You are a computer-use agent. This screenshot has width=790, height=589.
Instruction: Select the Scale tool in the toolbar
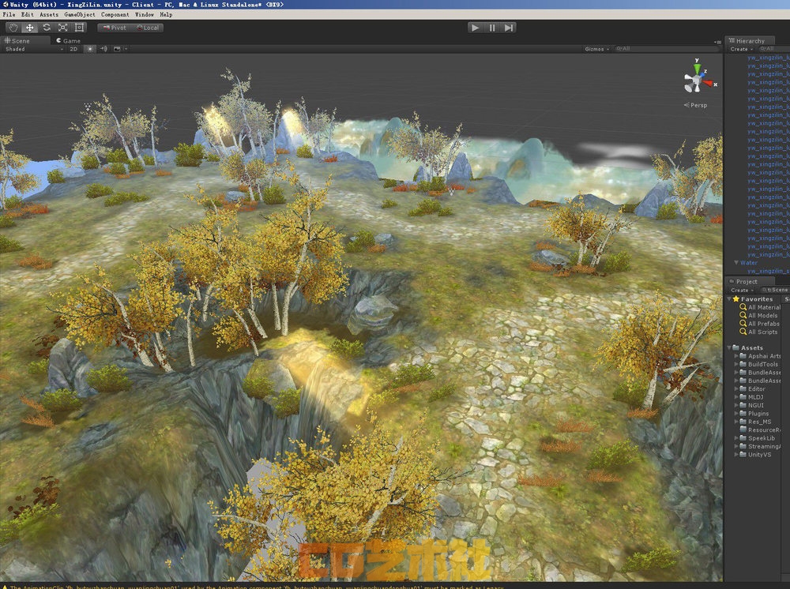point(62,28)
